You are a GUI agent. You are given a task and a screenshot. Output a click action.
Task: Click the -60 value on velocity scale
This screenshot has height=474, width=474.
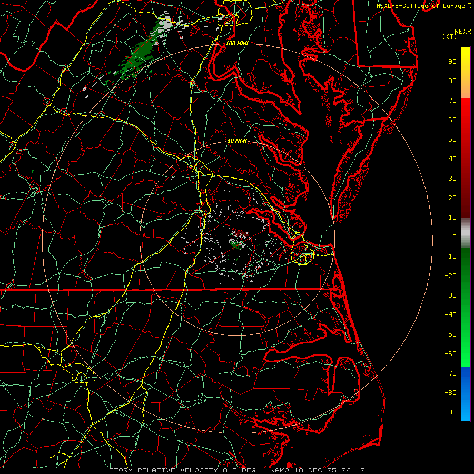(x=450, y=354)
